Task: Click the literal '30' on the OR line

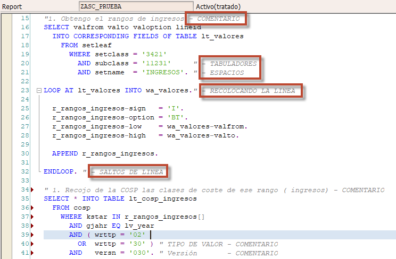Action: click(137, 244)
